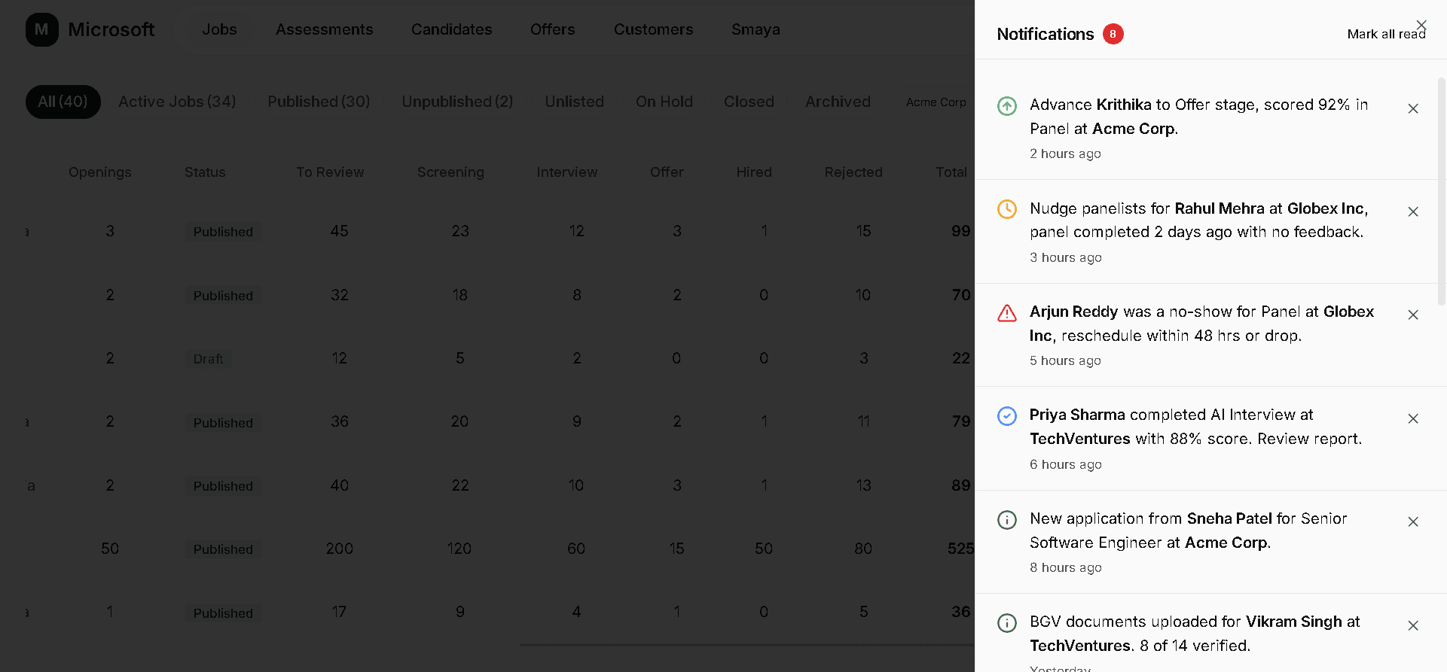
Task: Click info icon of Vikram Singh notification
Action: point(1006,622)
